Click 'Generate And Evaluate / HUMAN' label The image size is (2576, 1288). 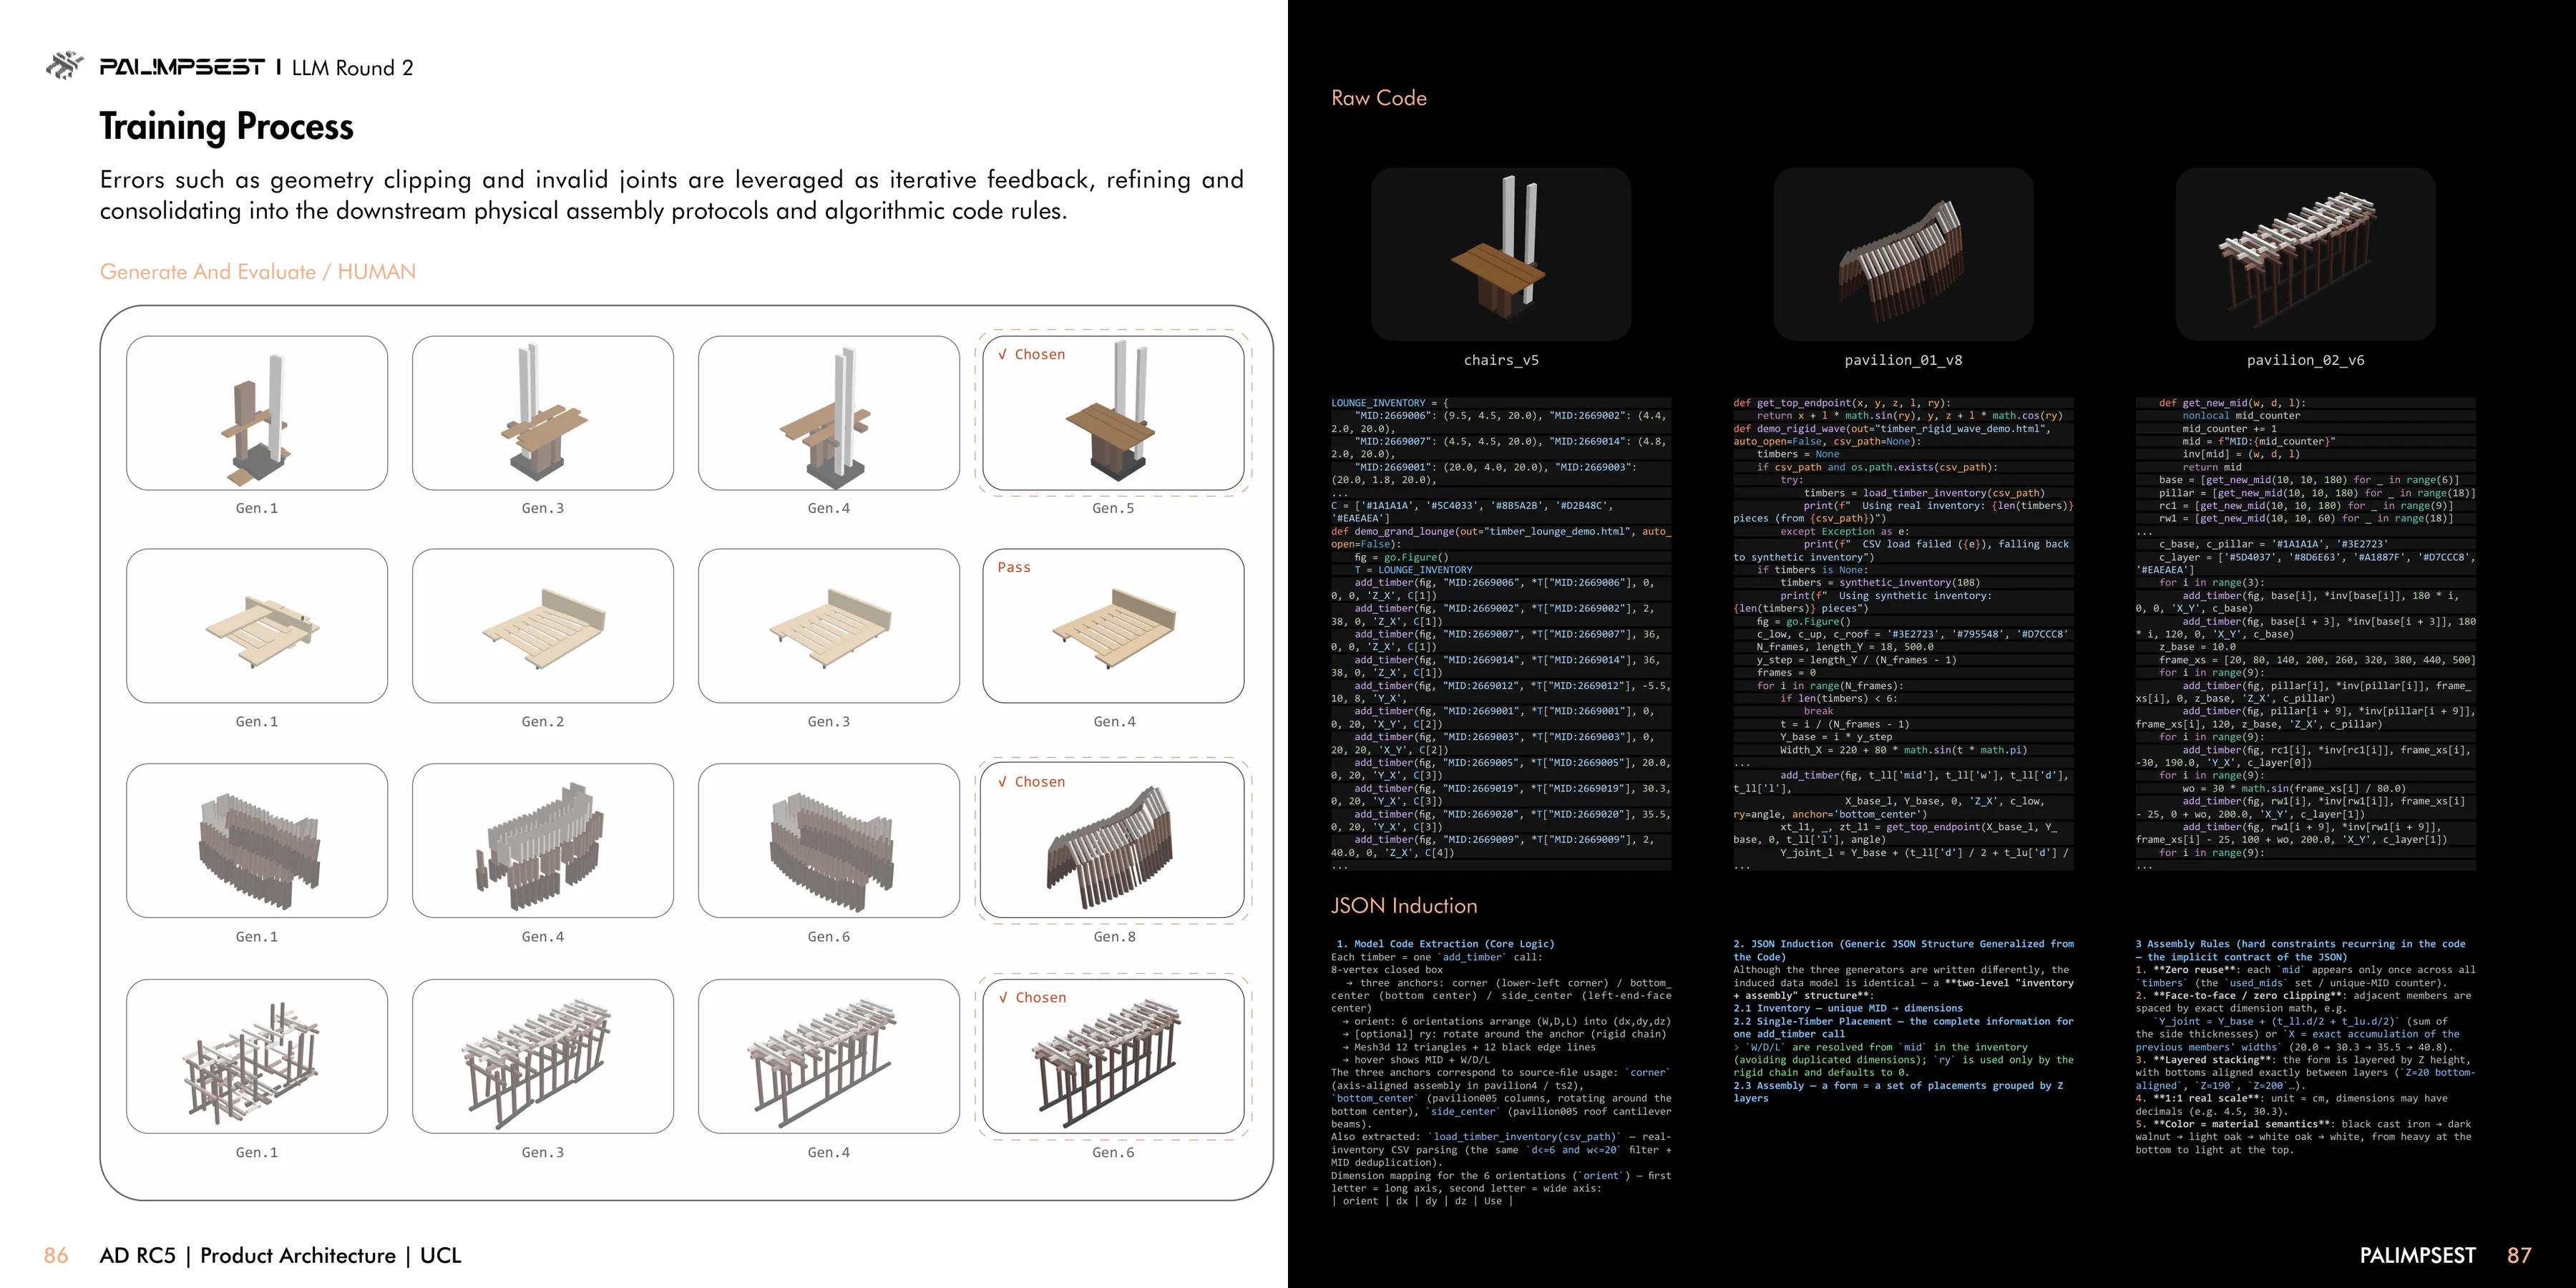pos(258,272)
